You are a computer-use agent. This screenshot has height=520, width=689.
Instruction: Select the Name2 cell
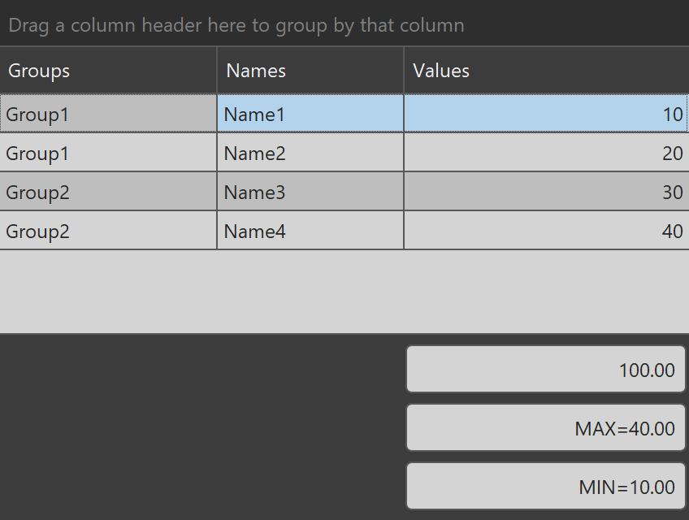point(310,153)
